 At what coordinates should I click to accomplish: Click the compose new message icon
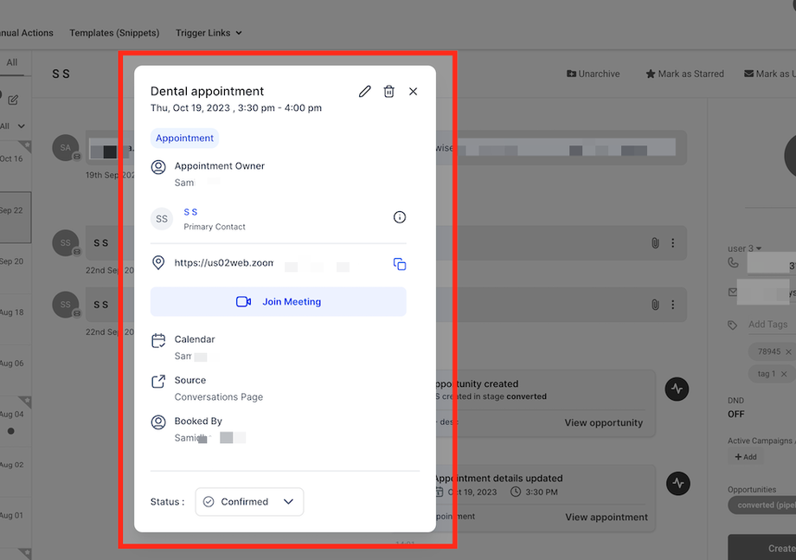click(13, 100)
